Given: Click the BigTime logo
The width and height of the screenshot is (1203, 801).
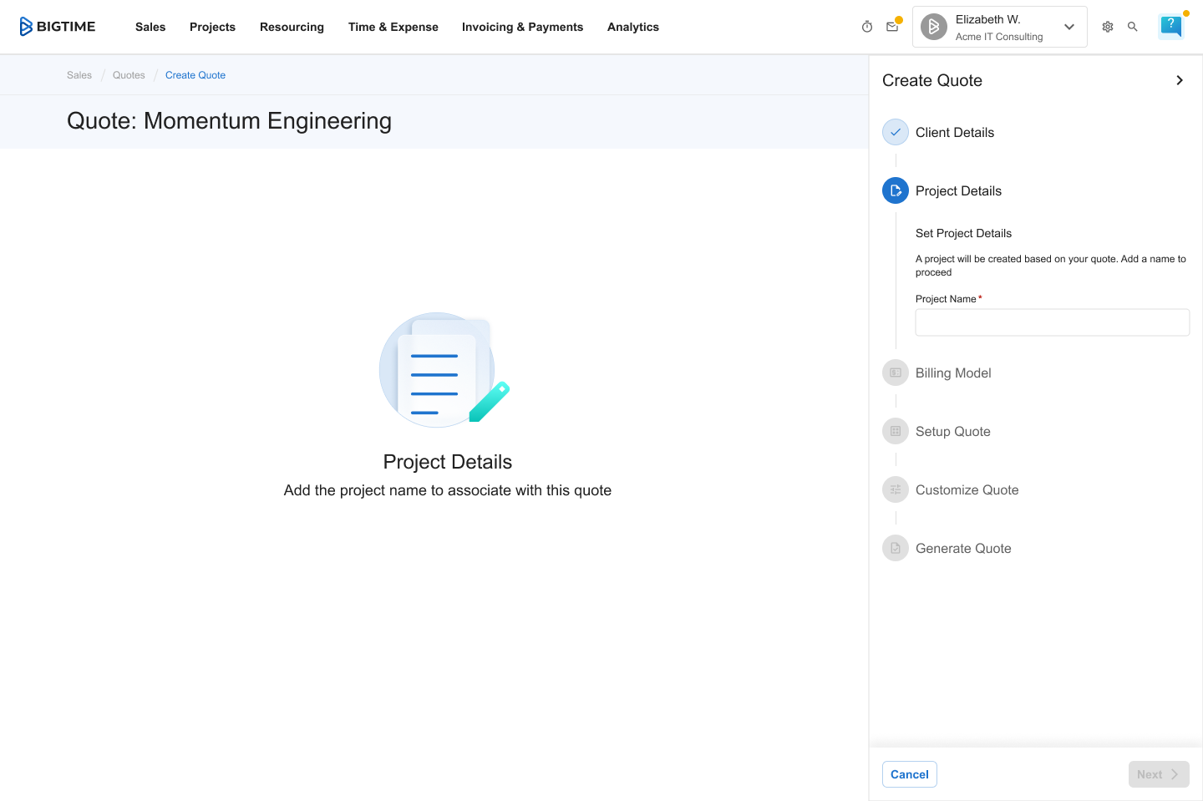Looking at the screenshot, I should point(58,27).
